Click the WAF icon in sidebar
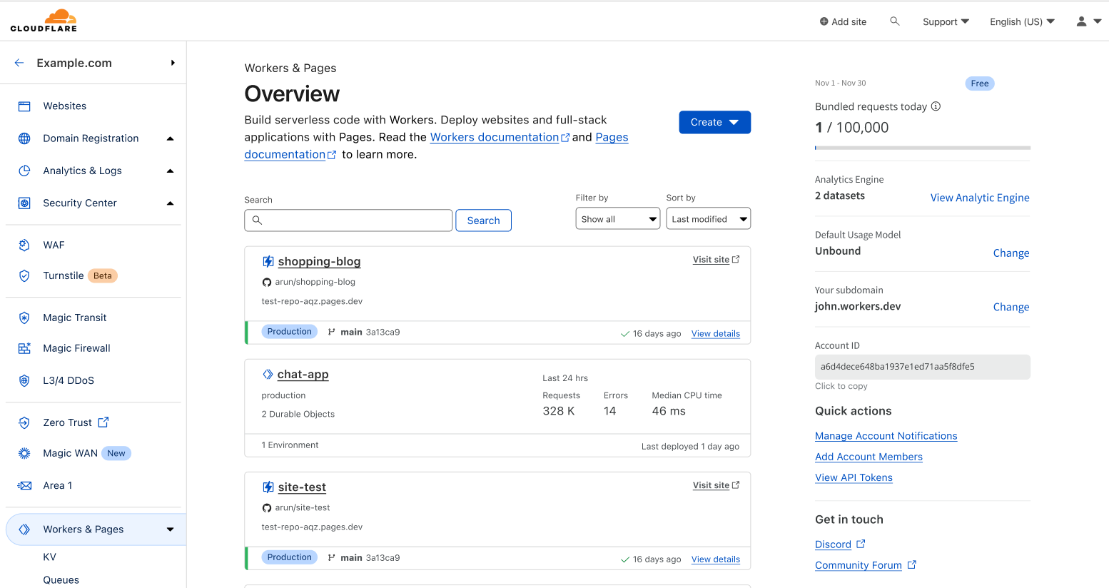1109x588 pixels. (x=24, y=245)
